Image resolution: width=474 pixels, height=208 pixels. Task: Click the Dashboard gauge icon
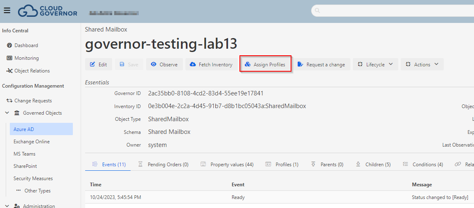pyautogui.click(x=9, y=45)
